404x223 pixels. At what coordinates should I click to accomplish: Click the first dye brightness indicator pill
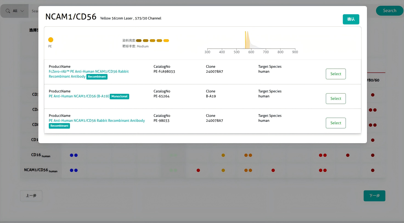pyautogui.click(x=139, y=41)
